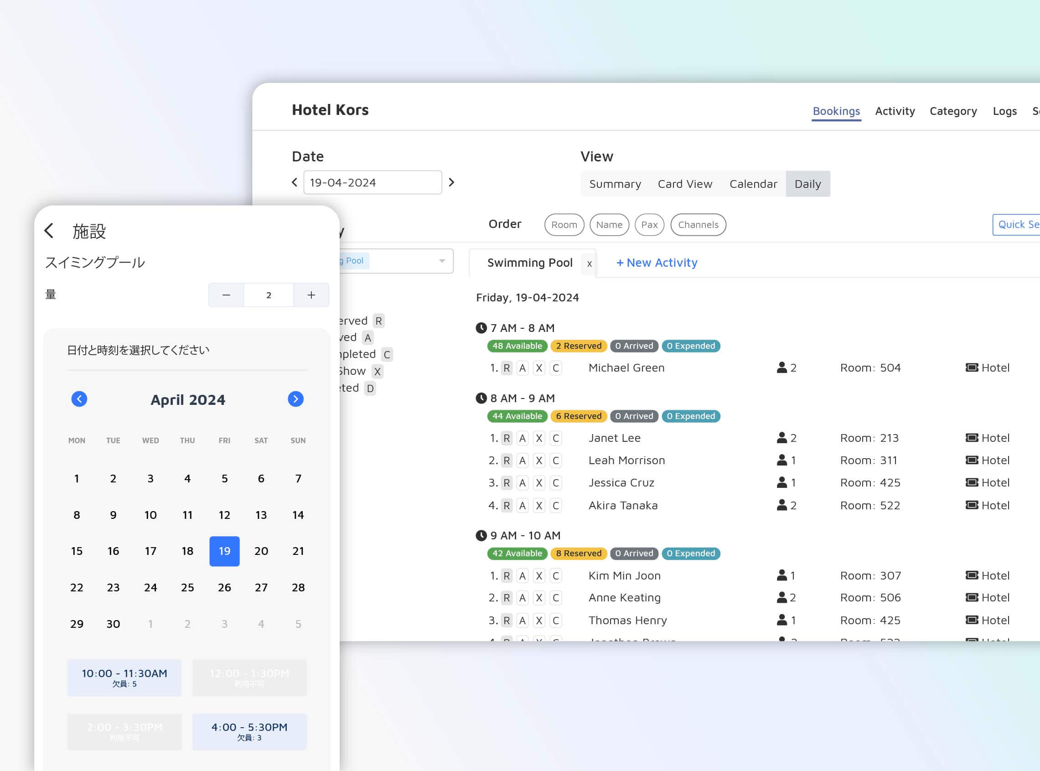Mark Kim Min Joon as No Show with X
Image resolution: width=1040 pixels, height=771 pixels.
539,576
